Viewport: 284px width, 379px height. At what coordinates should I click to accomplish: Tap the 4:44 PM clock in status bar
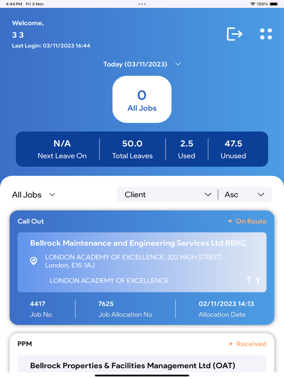coord(14,4)
